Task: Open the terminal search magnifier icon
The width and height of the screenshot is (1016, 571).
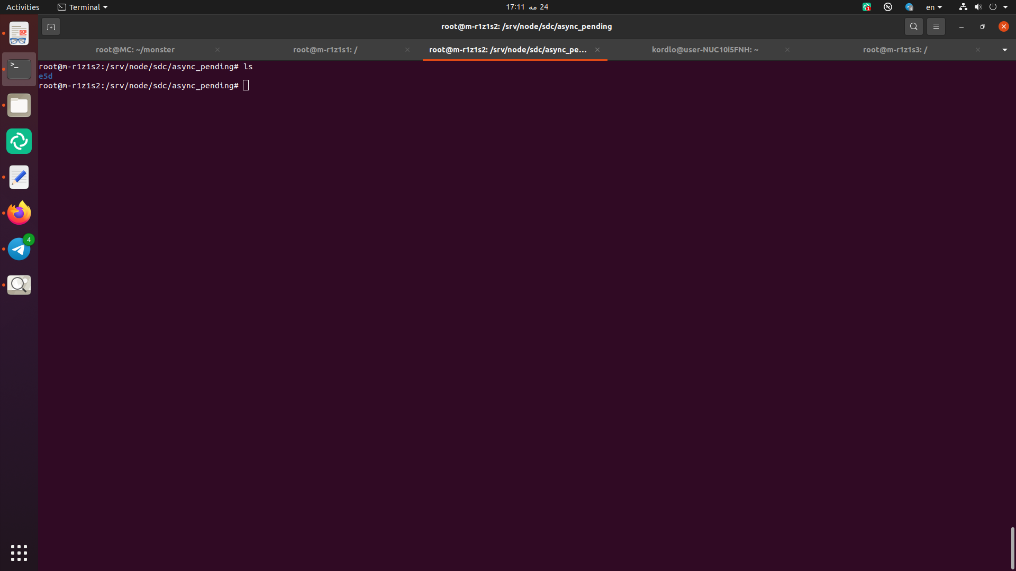Action: (x=913, y=26)
